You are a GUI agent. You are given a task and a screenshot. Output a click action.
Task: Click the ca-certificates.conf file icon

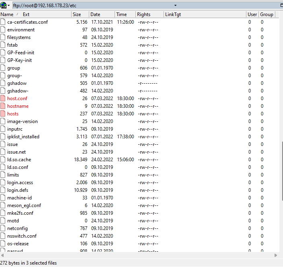pyautogui.click(x=3, y=22)
